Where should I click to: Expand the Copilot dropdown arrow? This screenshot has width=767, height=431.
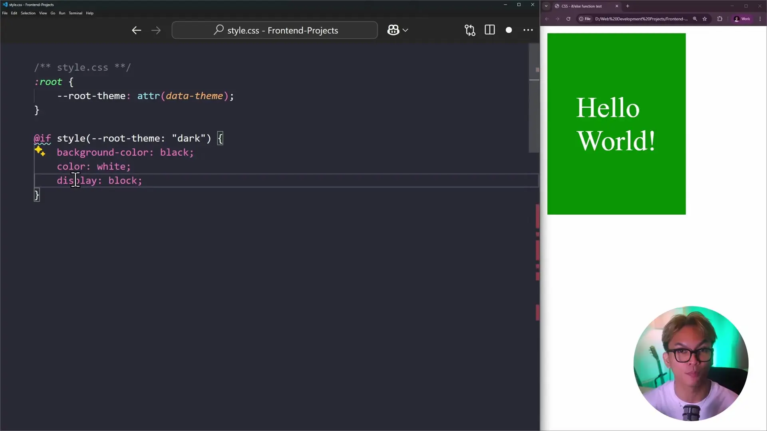point(405,30)
